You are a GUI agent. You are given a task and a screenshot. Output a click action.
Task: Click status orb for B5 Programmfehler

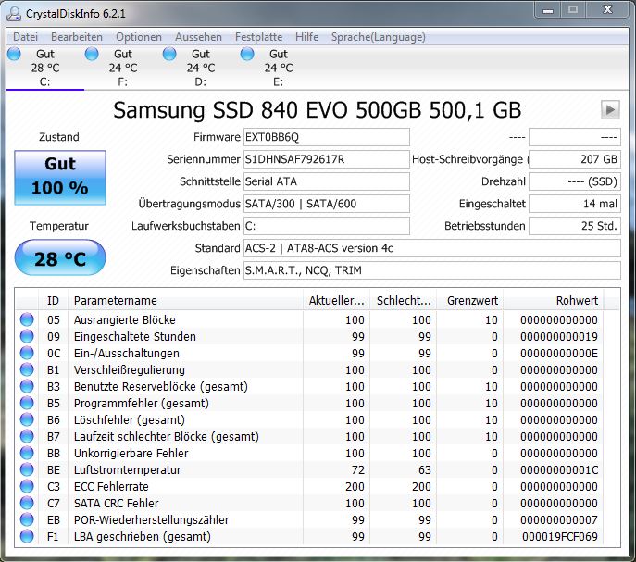click(x=27, y=403)
